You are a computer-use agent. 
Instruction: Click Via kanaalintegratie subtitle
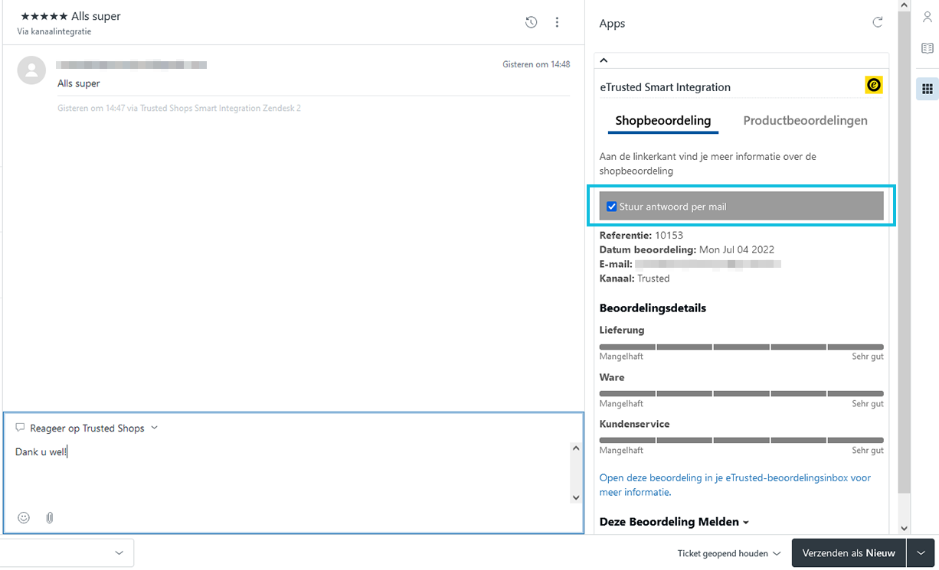pyautogui.click(x=54, y=32)
